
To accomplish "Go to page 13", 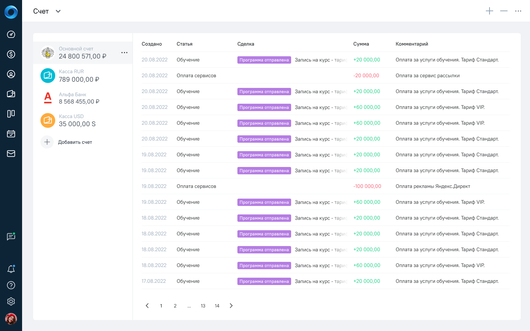I will point(203,306).
